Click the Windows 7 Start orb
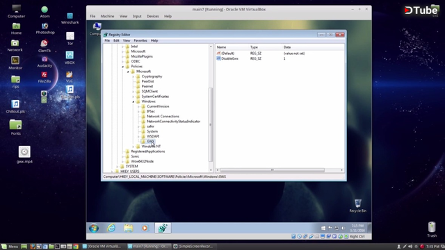The width and height of the screenshot is (445, 250). (x=94, y=228)
